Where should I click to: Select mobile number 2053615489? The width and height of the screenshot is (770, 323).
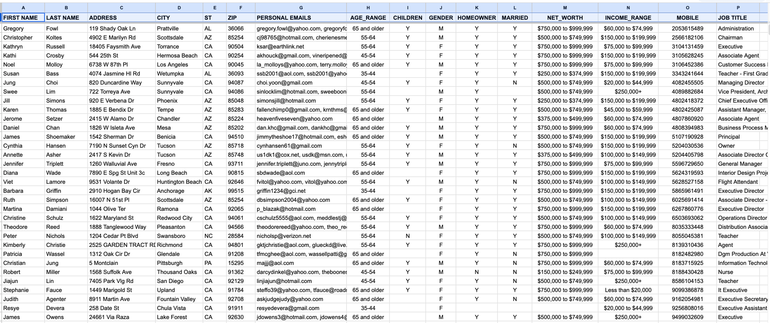click(x=687, y=28)
